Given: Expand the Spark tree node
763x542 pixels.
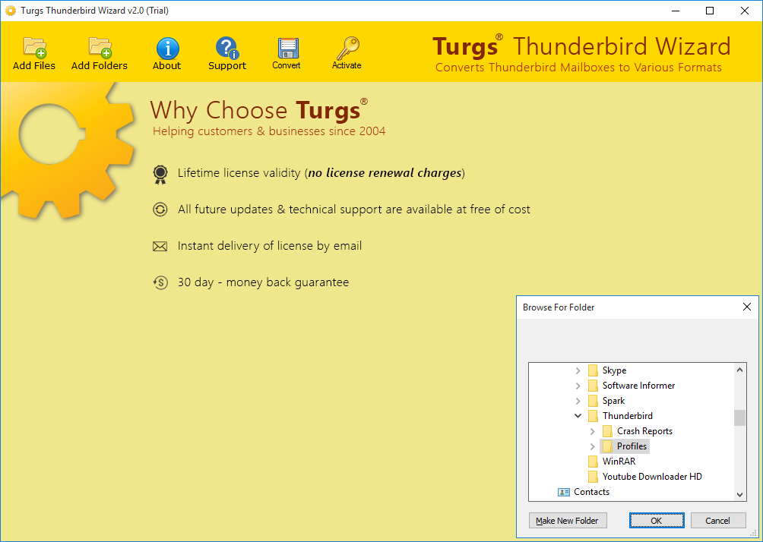Looking at the screenshot, I should click(x=578, y=401).
